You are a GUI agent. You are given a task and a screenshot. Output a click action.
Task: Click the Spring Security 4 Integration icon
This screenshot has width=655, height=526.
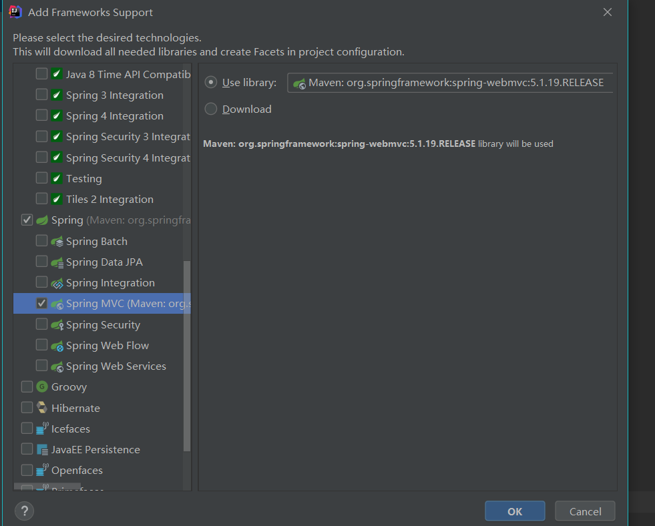pos(57,158)
